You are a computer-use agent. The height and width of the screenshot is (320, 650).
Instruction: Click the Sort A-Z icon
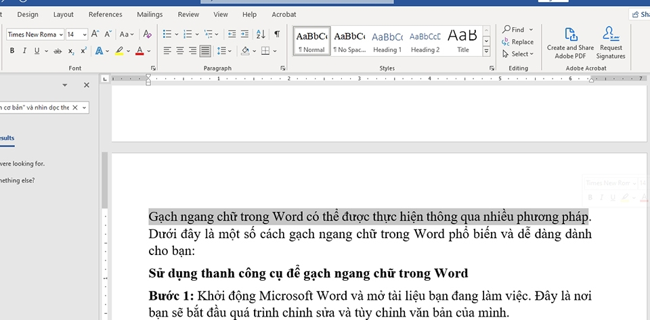click(x=261, y=35)
